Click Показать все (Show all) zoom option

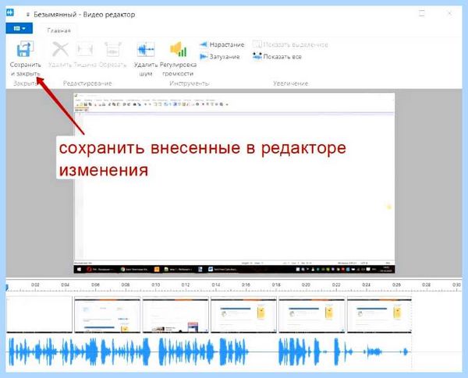(277, 56)
